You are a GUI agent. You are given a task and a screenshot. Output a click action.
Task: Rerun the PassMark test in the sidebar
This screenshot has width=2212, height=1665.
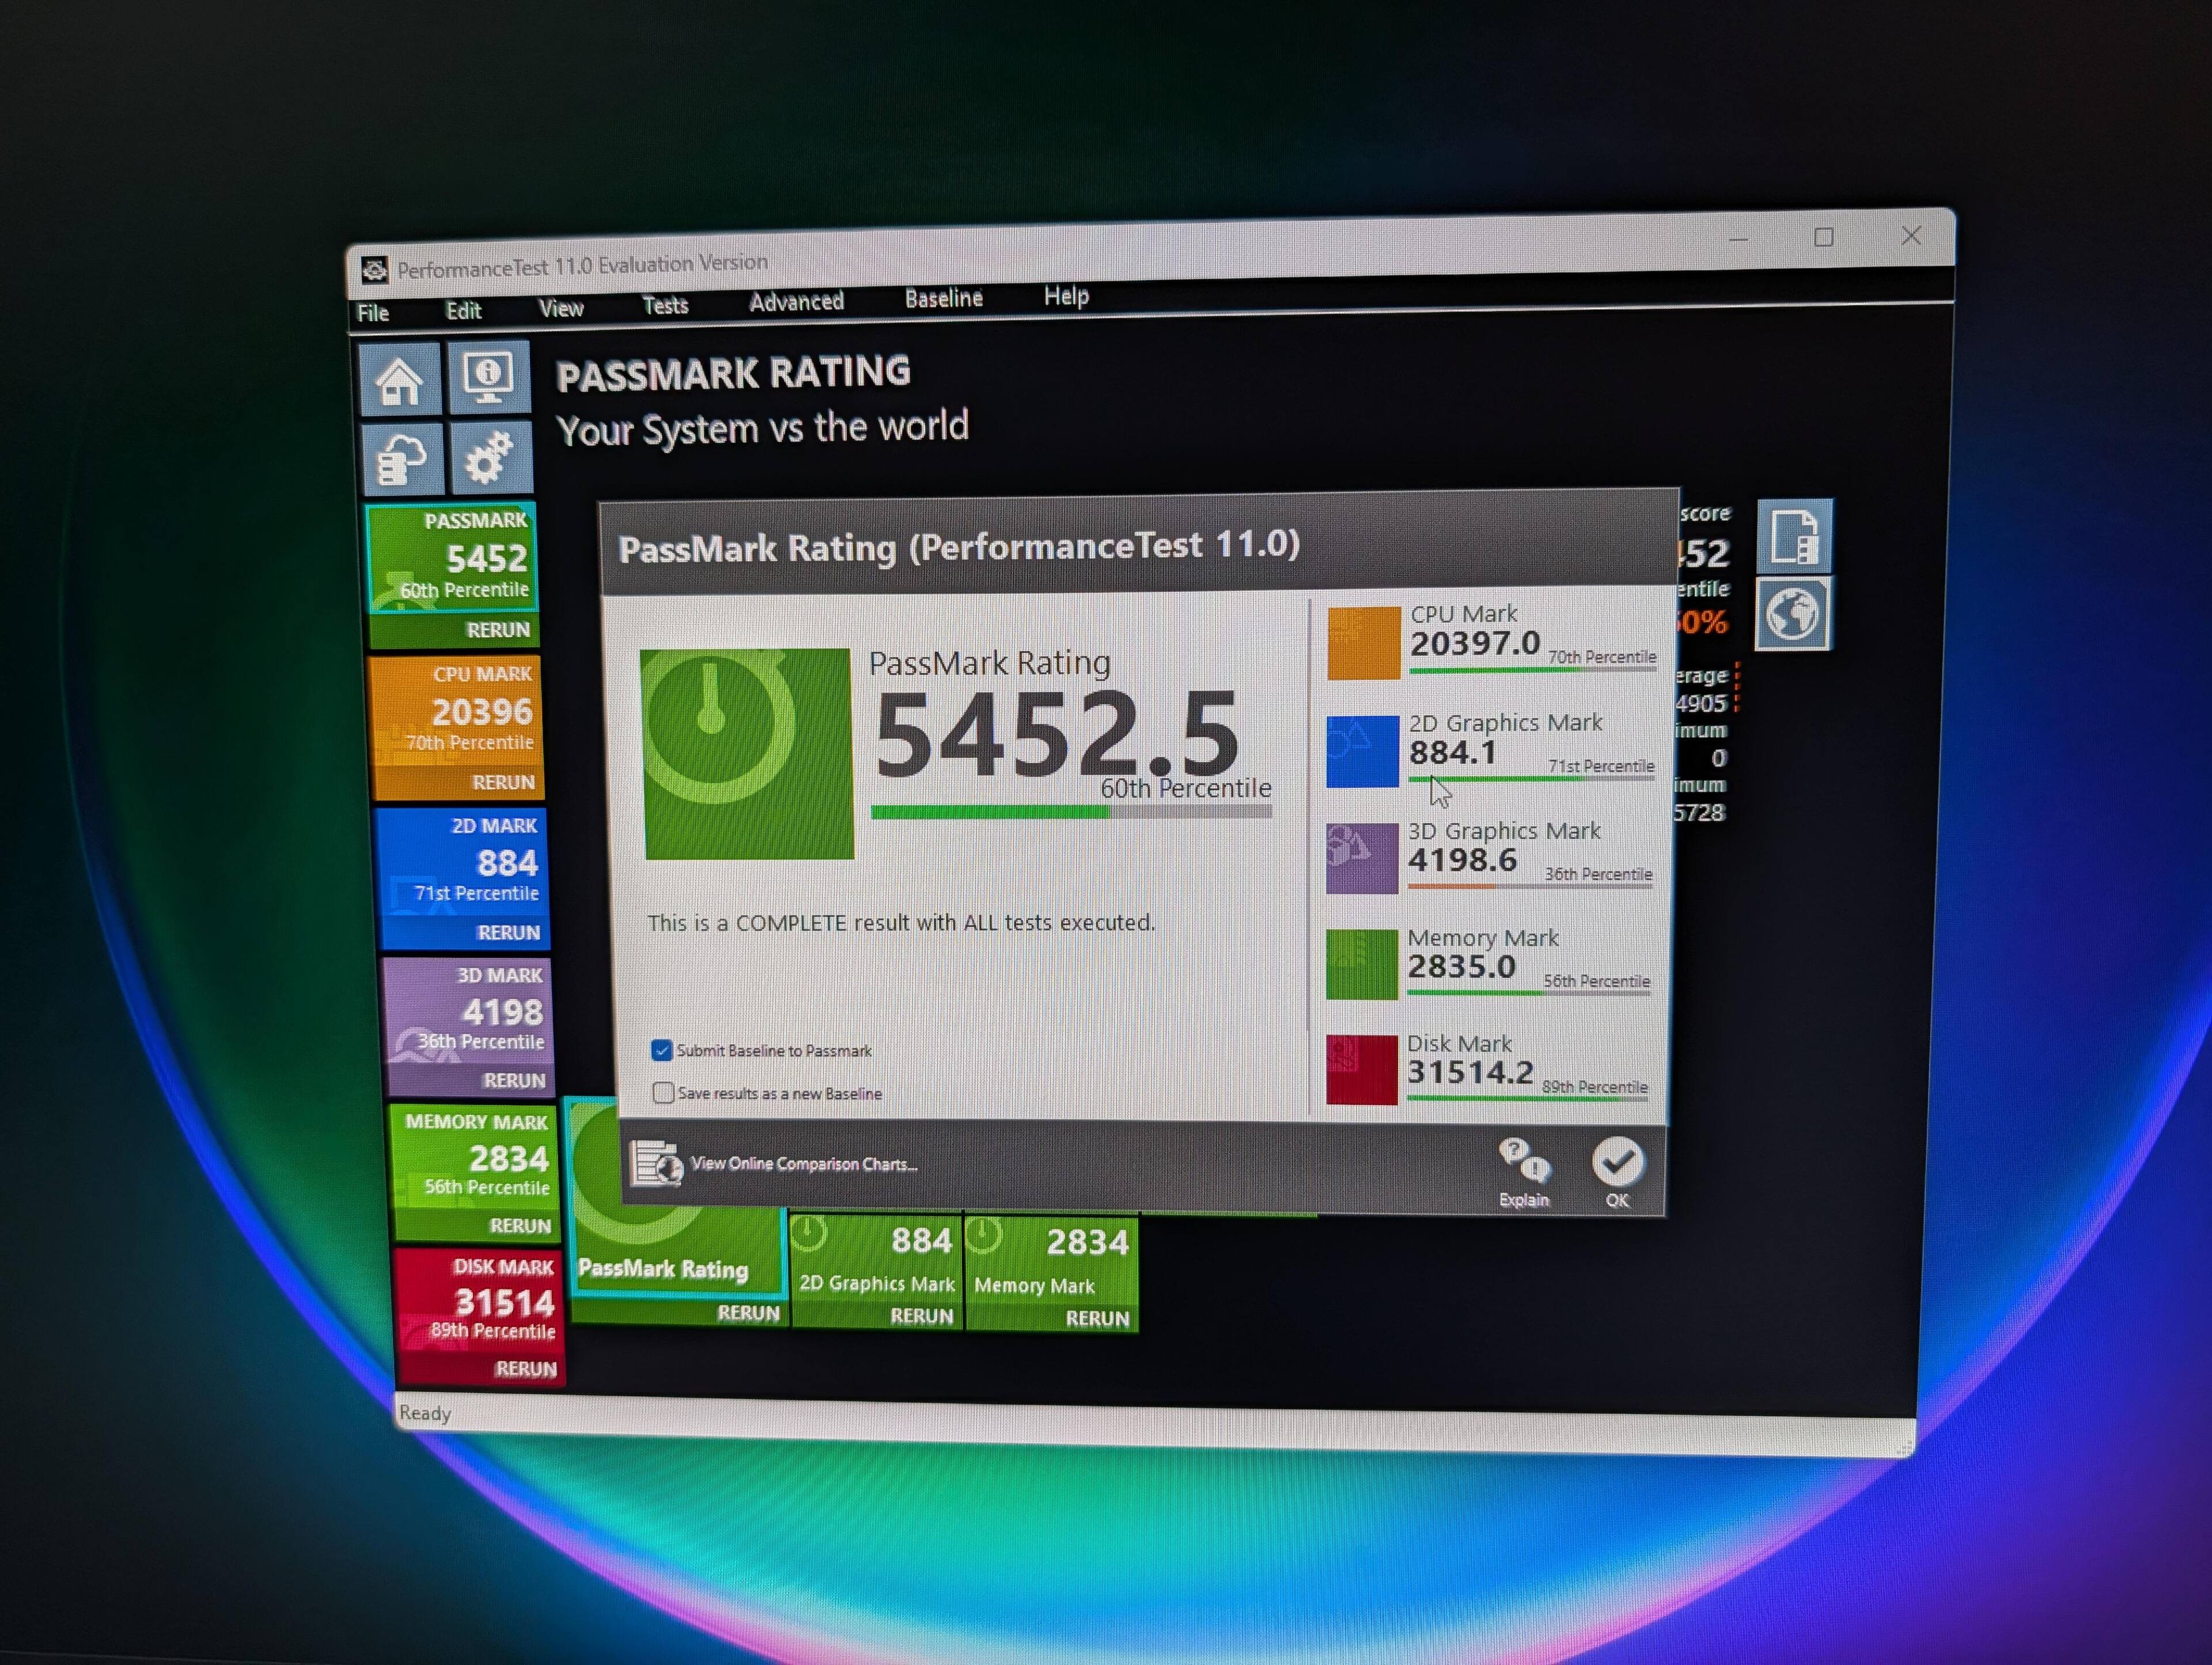(x=498, y=630)
